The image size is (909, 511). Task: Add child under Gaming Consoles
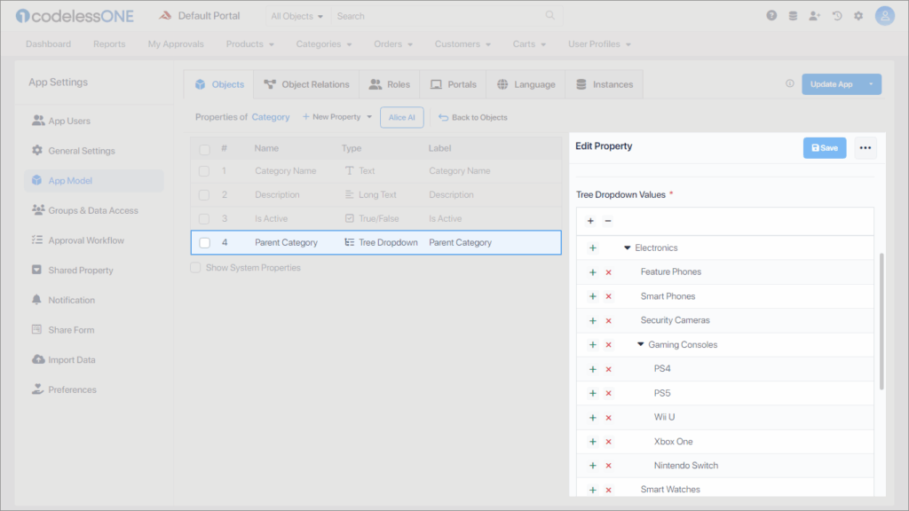[x=592, y=345]
